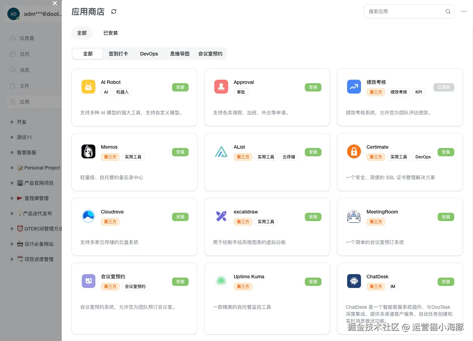
Task: Click the AI Robot app icon
Action: [x=88, y=87]
